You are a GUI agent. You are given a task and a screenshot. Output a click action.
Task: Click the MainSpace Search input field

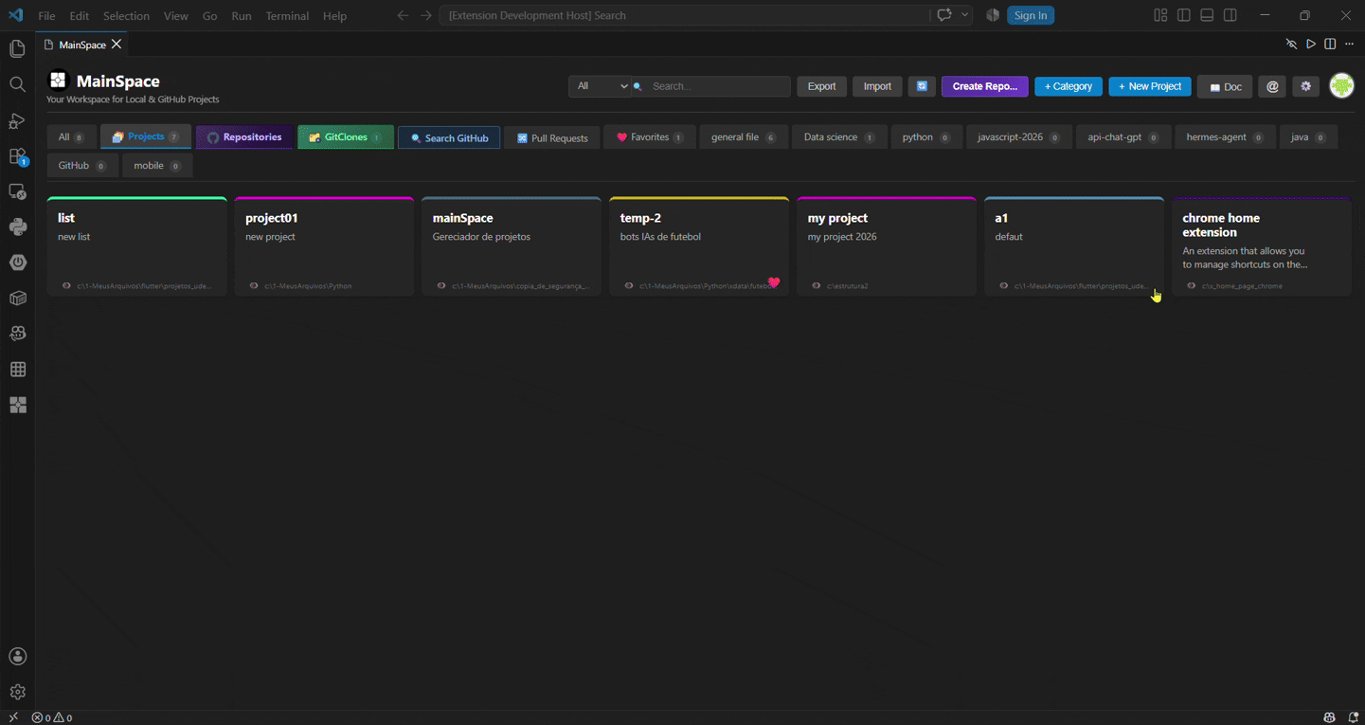pos(719,86)
